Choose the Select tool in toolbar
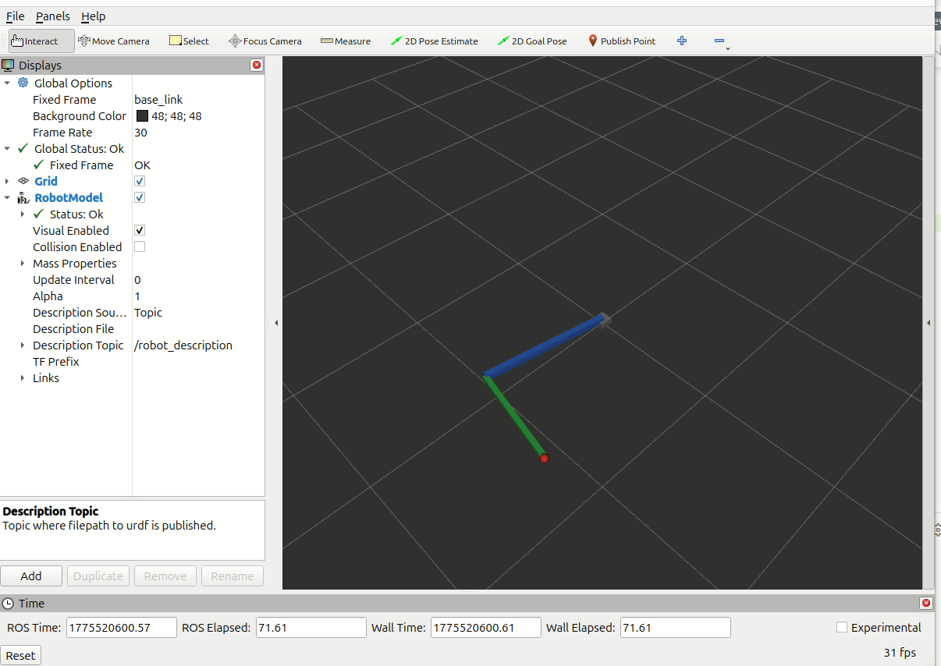The height and width of the screenshot is (666, 941). [x=189, y=41]
